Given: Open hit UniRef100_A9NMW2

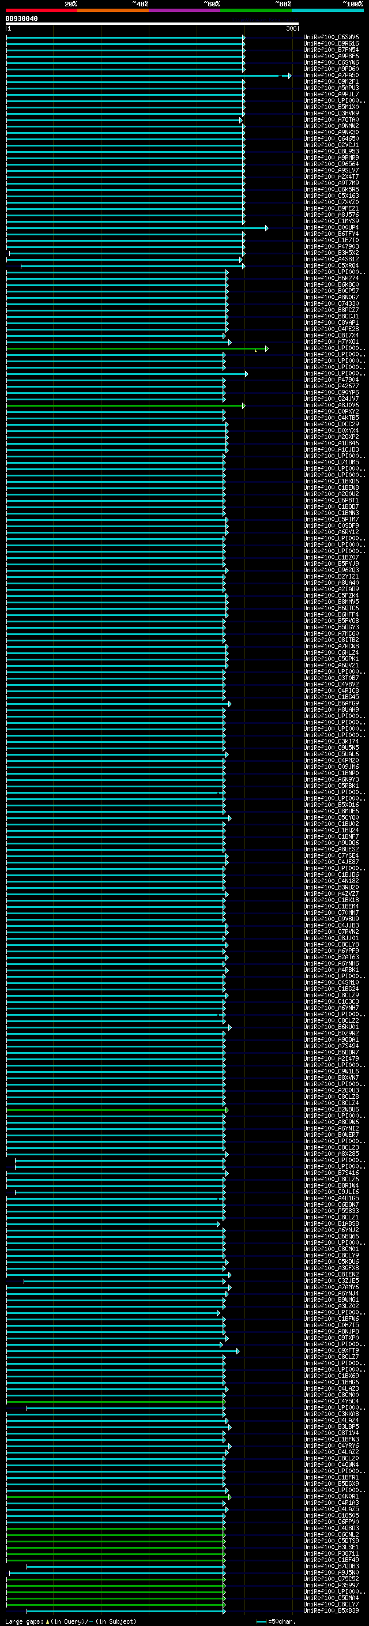Looking at the screenshot, I should pos(331,126).
